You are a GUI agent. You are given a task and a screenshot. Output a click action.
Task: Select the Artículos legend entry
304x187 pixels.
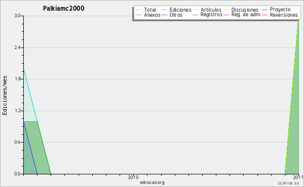point(211,10)
